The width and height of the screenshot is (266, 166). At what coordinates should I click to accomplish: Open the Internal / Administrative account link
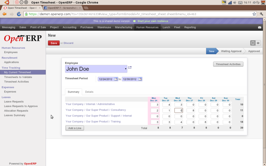click(90, 104)
